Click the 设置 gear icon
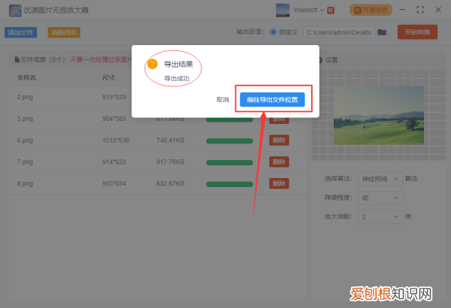 pyautogui.click(x=321, y=60)
